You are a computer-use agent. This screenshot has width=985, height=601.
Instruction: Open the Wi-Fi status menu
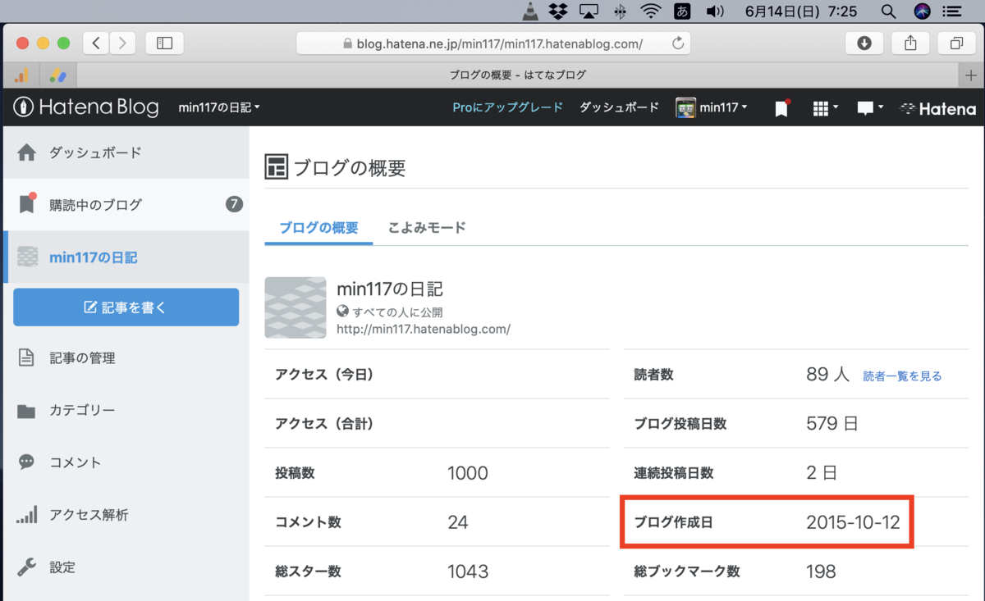point(651,11)
